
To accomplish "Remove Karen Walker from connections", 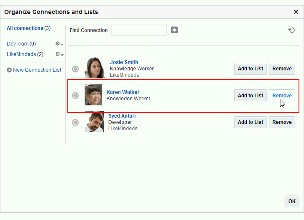I will click(x=282, y=96).
